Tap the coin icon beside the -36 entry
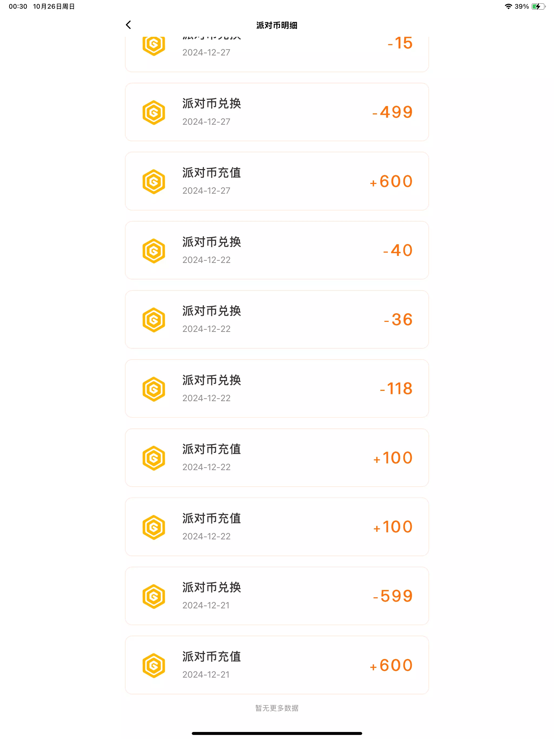The image size is (554, 739). [x=154, y=320]
